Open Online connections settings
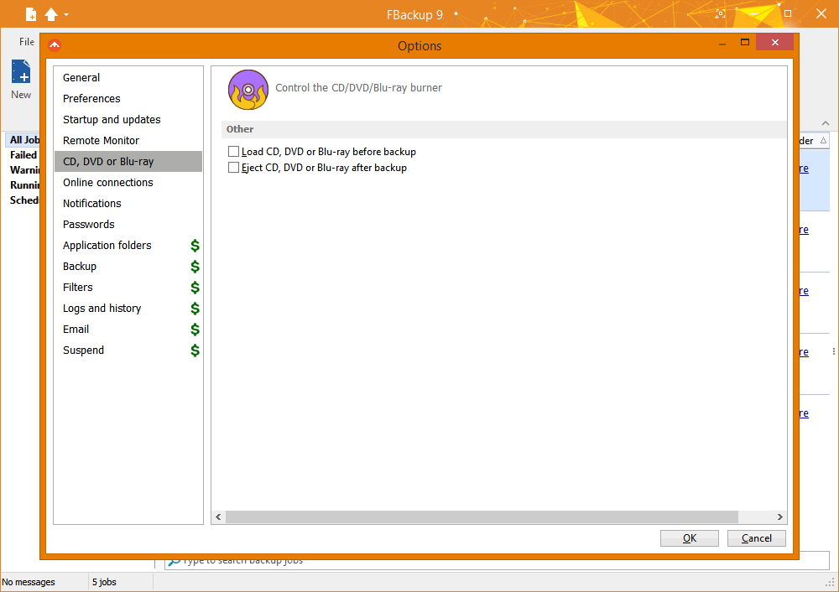The width and height of the screenshot is (839, 592). click(x=128, y=182)
